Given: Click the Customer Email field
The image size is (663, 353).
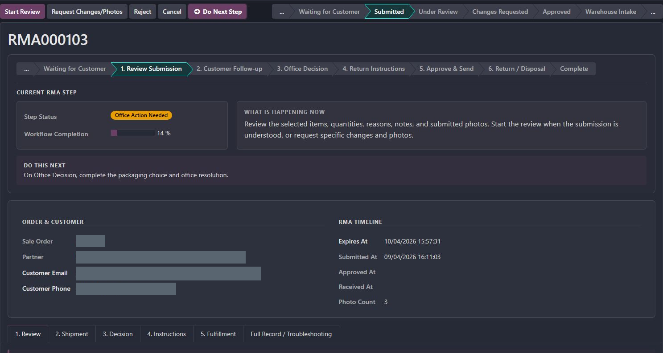Looking at the screenshot, I should pos(169,273).
